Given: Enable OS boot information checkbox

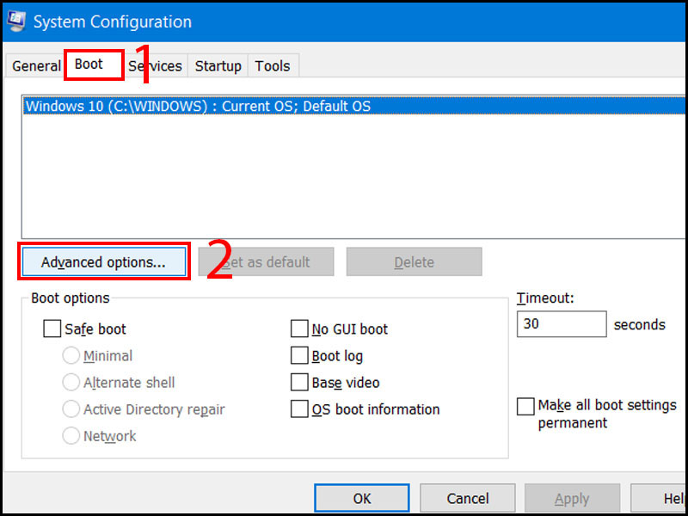Looking at the screenshot, I should pyautogui.click(x=299, y=408).
